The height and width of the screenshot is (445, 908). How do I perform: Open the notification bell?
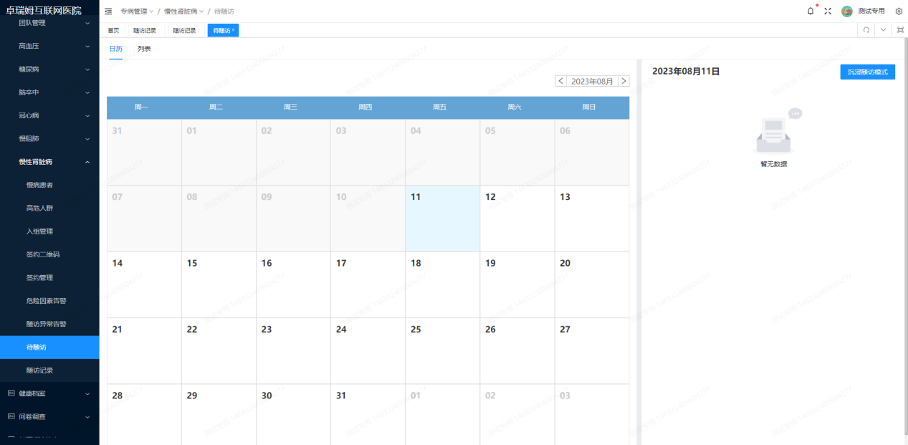tap(811, 11)
